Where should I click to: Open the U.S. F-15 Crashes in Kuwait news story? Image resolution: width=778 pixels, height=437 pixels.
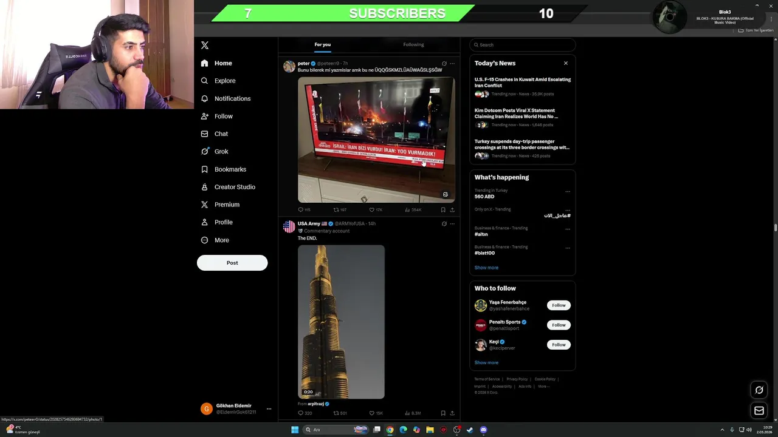[523, 86]
